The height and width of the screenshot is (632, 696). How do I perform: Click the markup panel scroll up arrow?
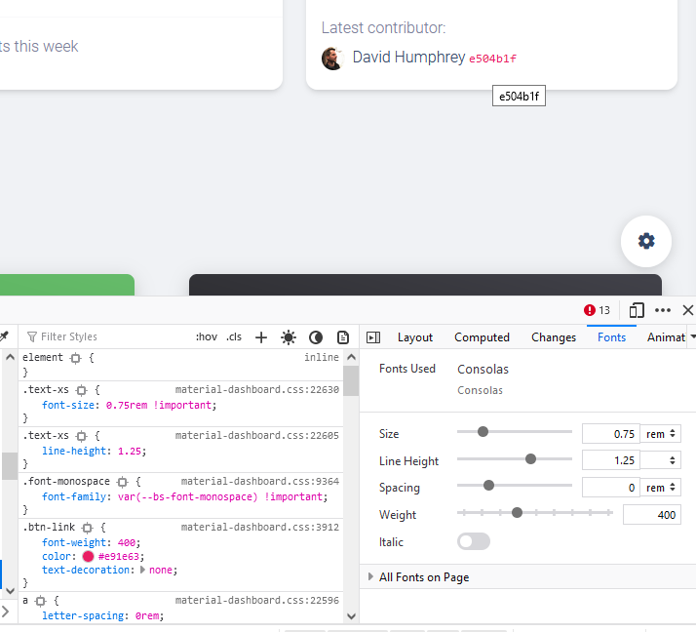10,357
